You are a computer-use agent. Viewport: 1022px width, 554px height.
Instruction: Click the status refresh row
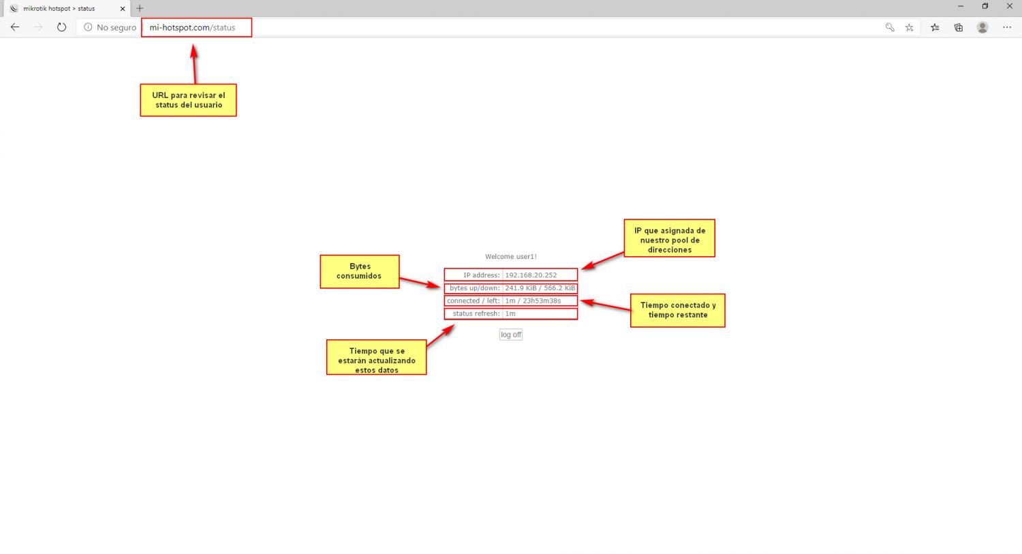[x=511, y=314]
